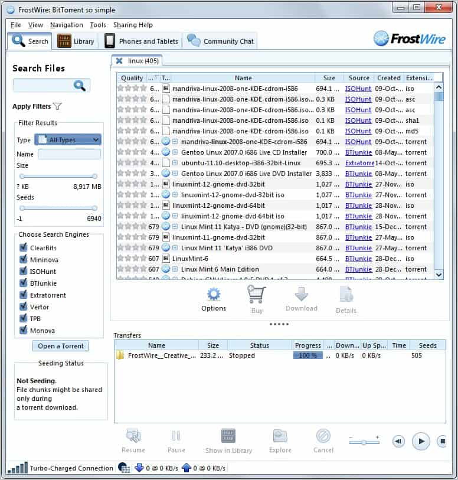This screenshot has height=480, width=458.
Task: Expand the Linux Mint 6 Main Edition row
Action: 175,269
